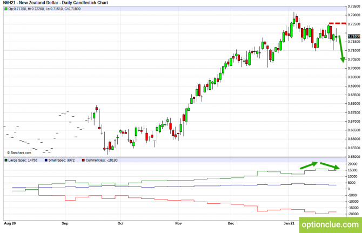Click the 0.65500 price axis label
This screenshot has width=362, height=233.
coord(354,148)
